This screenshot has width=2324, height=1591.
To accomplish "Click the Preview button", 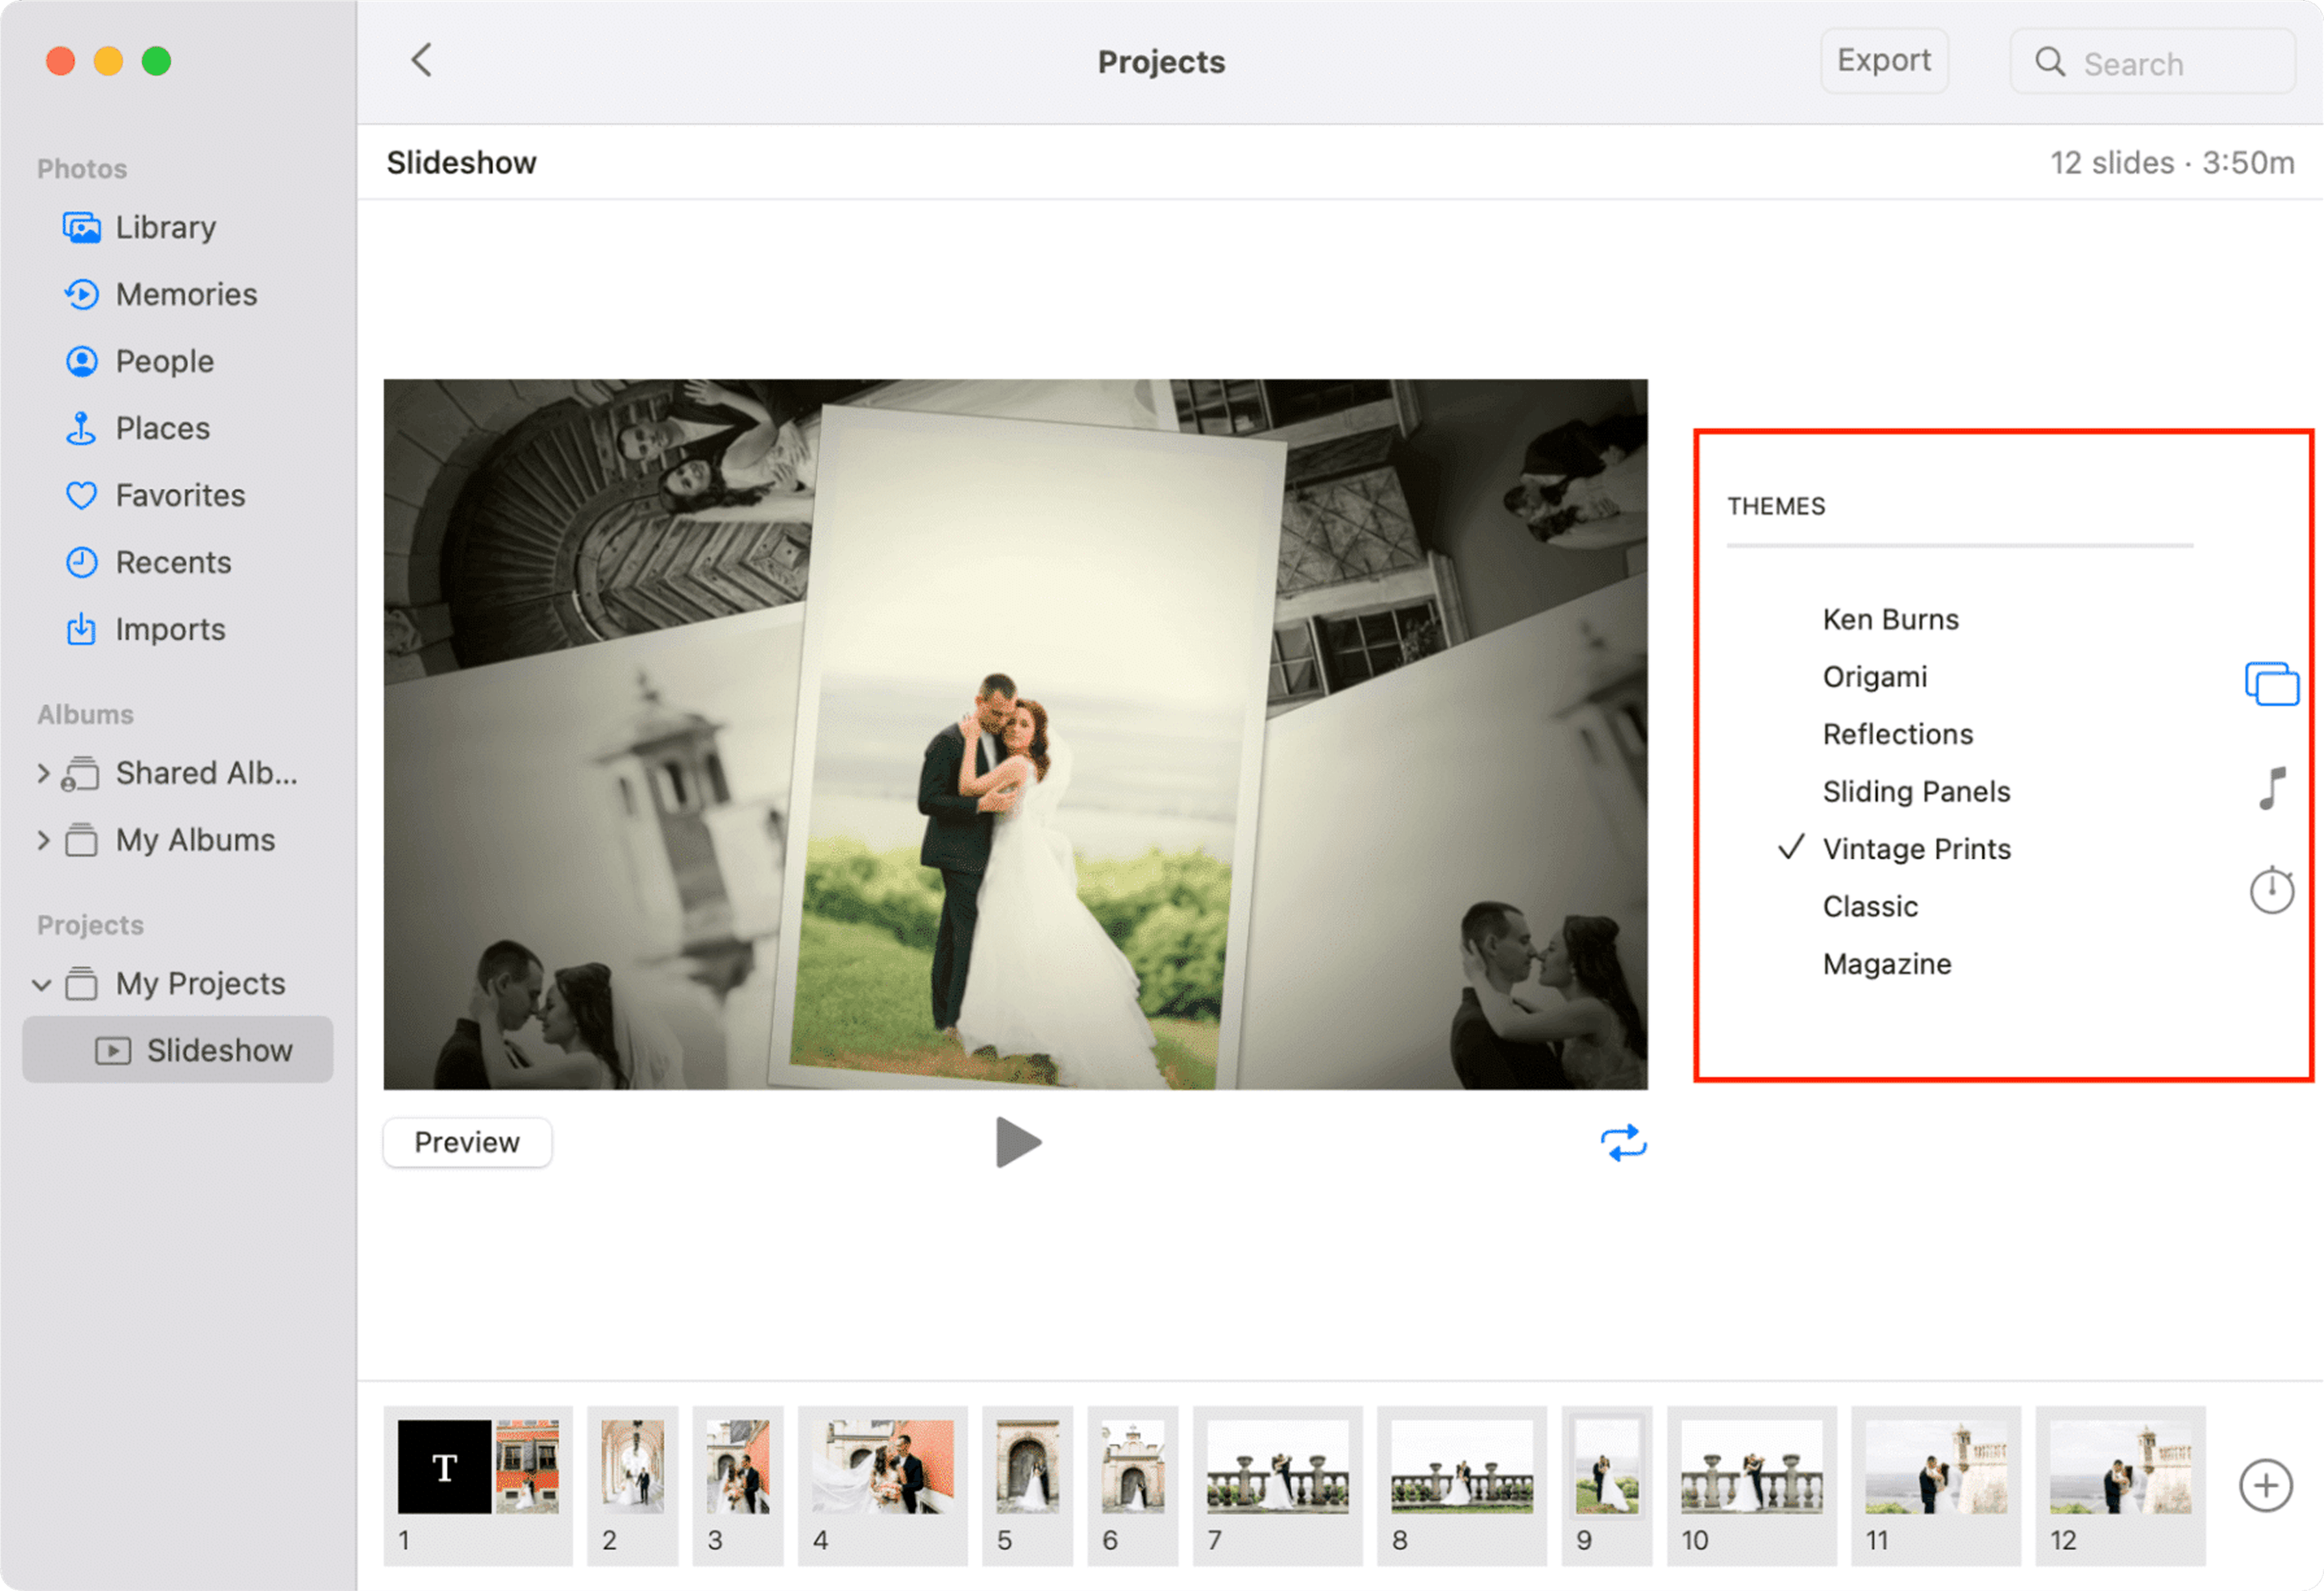I will [x=467, y=1142].
